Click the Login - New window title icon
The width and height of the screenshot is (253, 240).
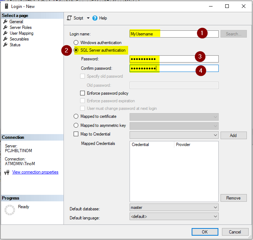[6, 6]
